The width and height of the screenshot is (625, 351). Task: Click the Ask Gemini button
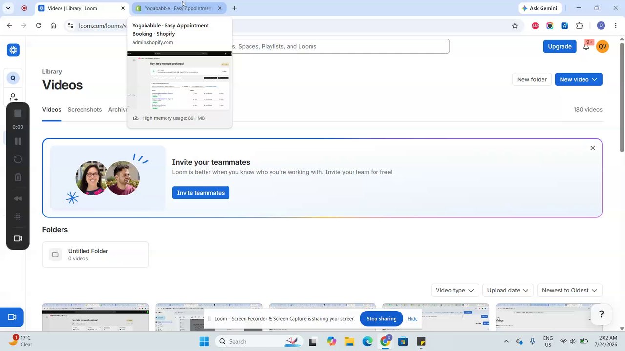tap(540, 8)
